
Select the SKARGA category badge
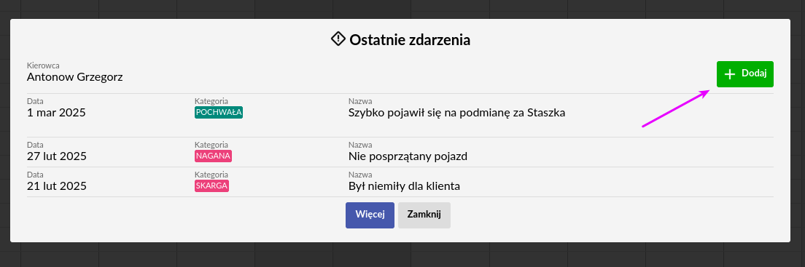[x=211, y=186]
